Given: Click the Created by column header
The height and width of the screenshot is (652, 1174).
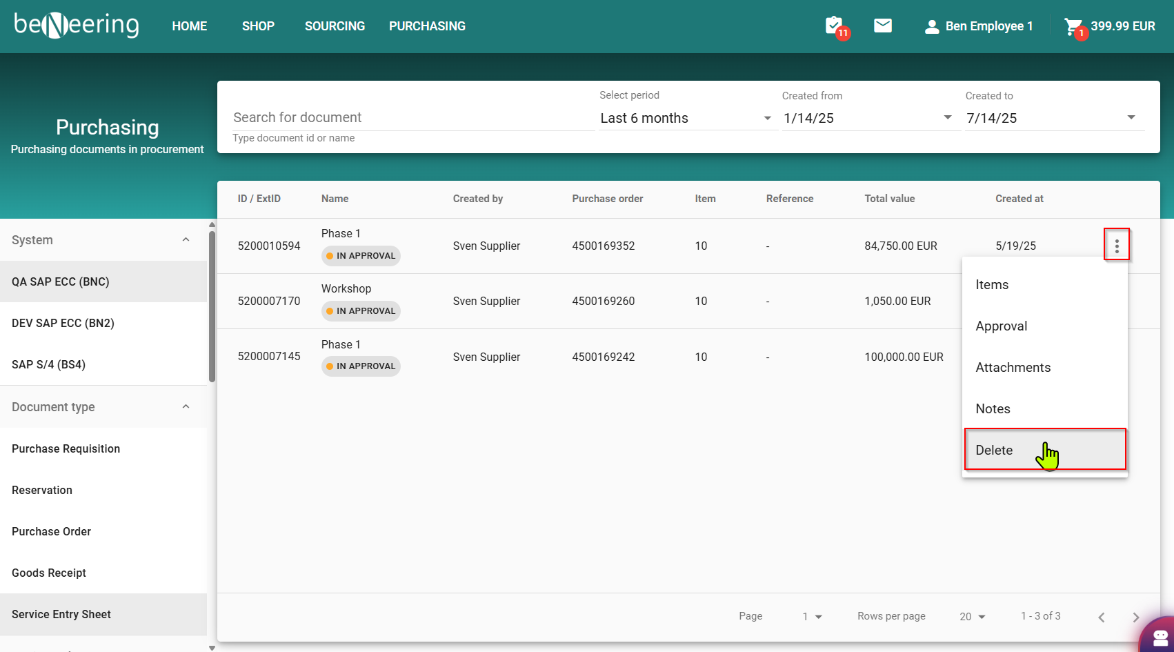Looking at the screenshot, I should 478,199.
